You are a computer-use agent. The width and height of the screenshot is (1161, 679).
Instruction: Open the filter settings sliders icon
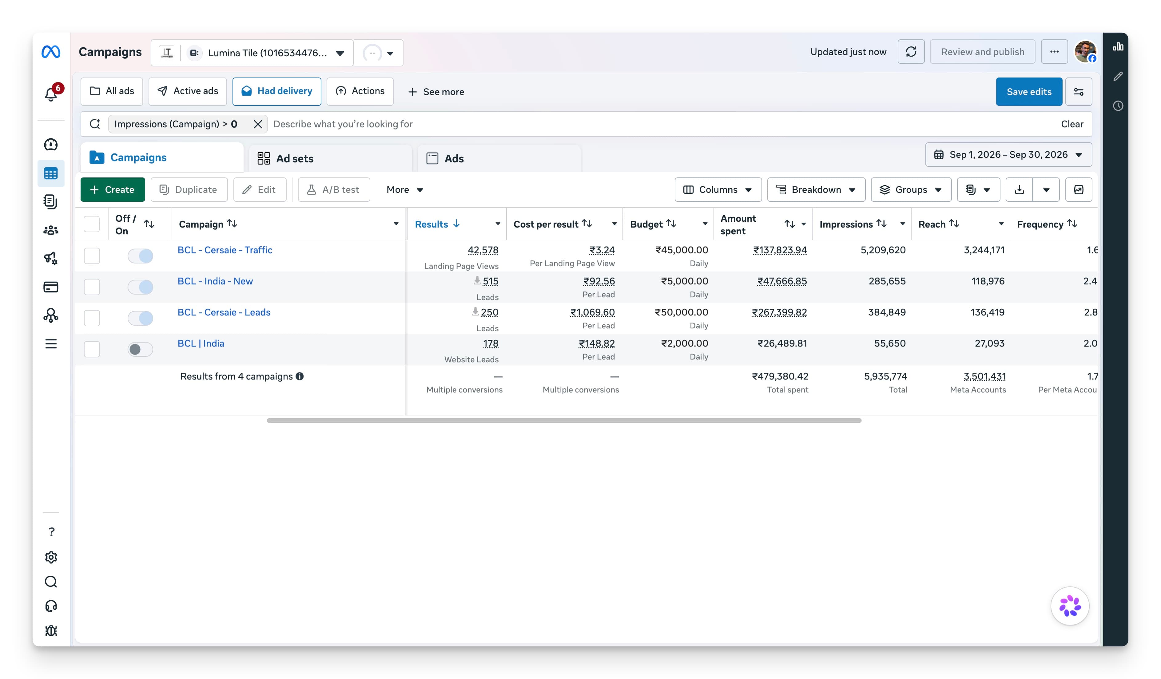1079,92
